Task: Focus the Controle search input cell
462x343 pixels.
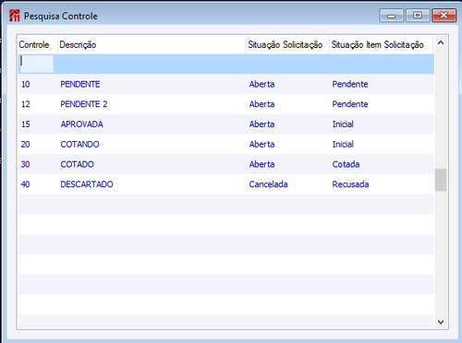Action: pyautogui.click(x=36, y=64)
